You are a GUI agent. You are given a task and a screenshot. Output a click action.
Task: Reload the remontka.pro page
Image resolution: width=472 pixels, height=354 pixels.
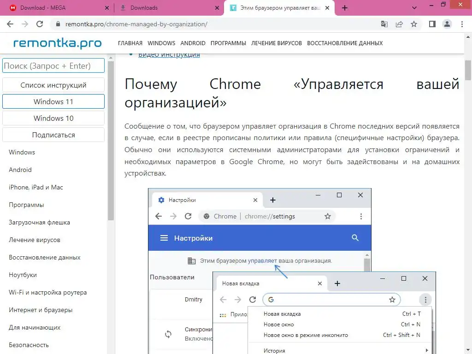pyautogui.click(x=40, y=24)
